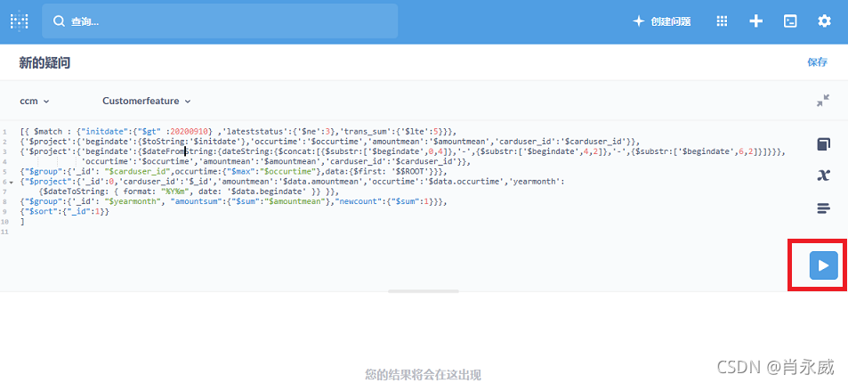The image size is (848, 383).
Task: Open the Metabase home logo
Action: pos(20,21)
